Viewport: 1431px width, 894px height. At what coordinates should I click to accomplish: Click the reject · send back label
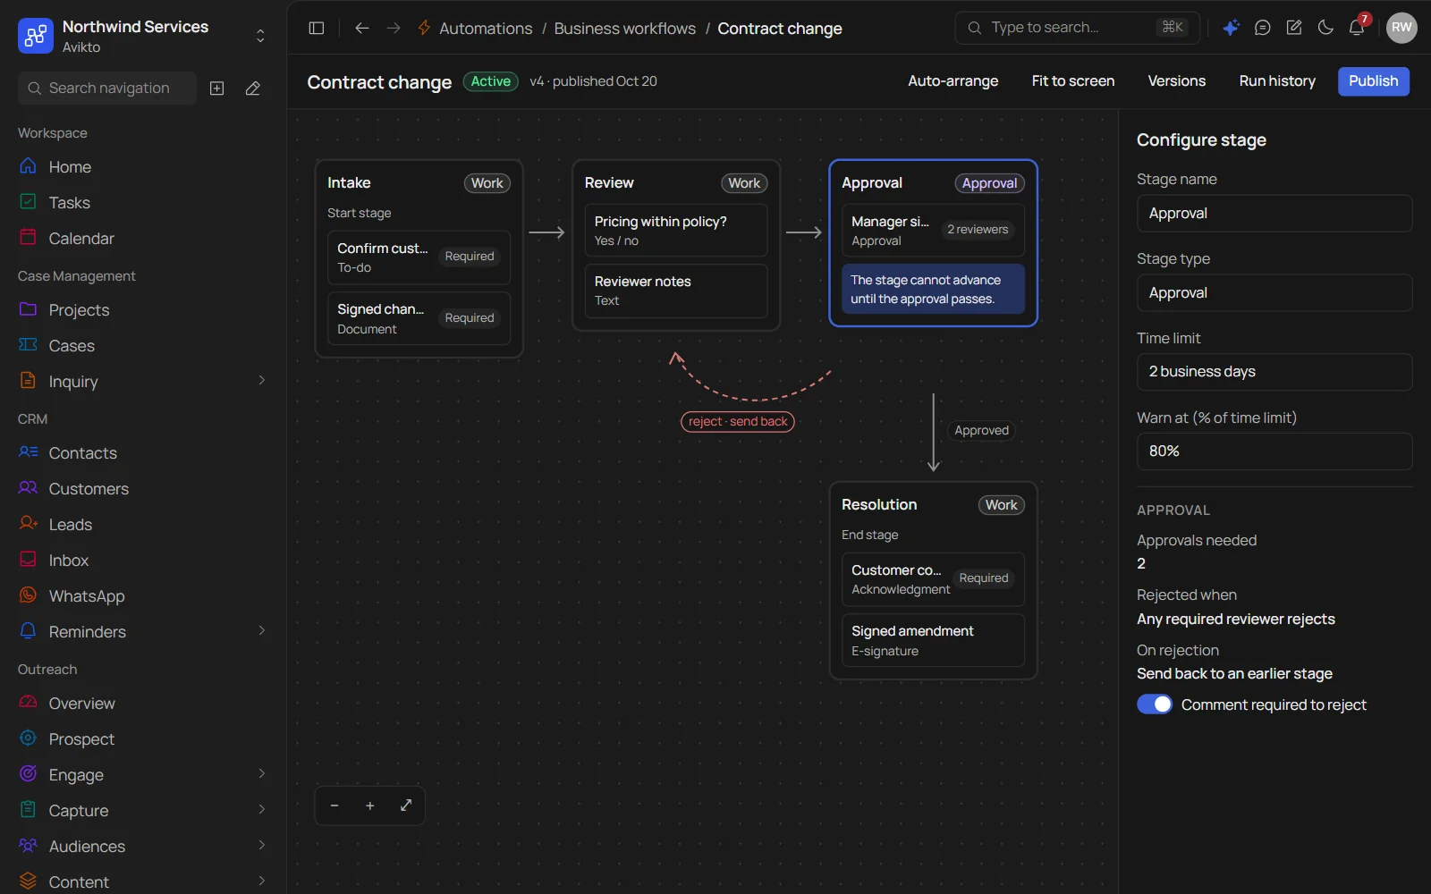[x=738, y=422]
